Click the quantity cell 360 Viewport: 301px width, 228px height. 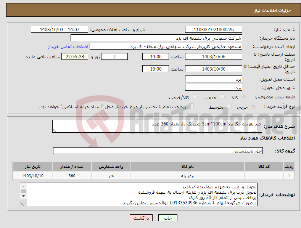pyautogui.click(x=72, y=176)
